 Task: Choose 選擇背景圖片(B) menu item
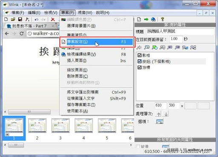click(97, 26)
